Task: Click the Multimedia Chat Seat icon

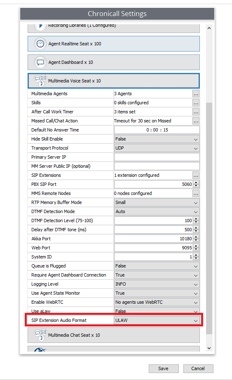Action: click(x=40, y=335)
